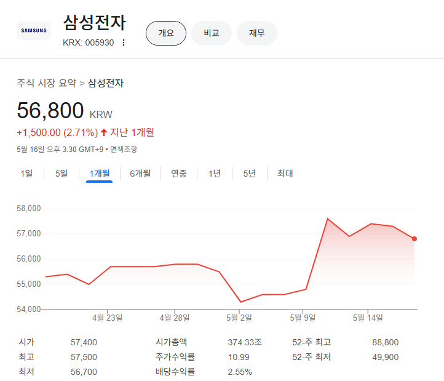
Task: Follow the 주식 시장 요약 breadcrumb link
Action: [47, 83]
